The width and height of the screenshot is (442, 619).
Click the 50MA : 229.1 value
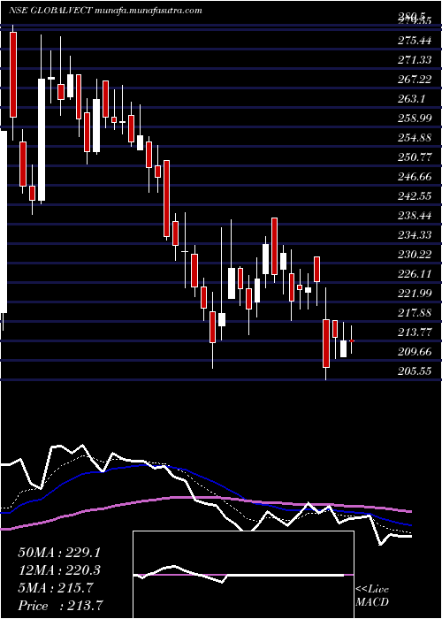pyautogui.click(x=58, y=553)
